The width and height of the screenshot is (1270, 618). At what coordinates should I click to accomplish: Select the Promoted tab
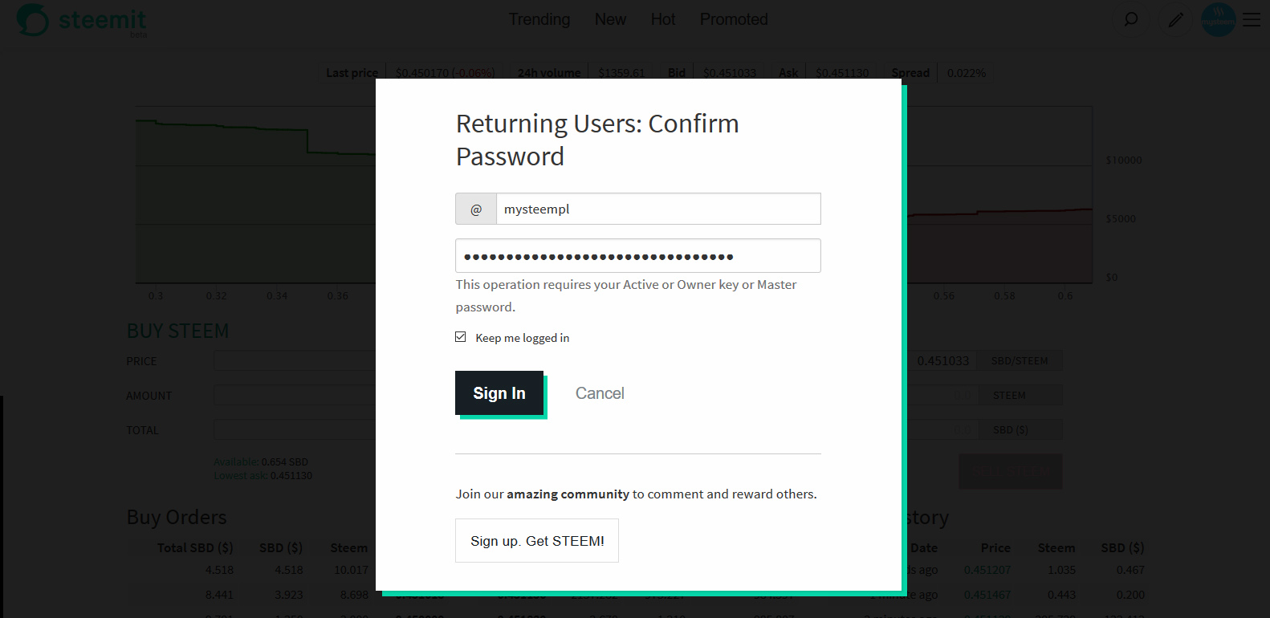[x=734, y=19]
